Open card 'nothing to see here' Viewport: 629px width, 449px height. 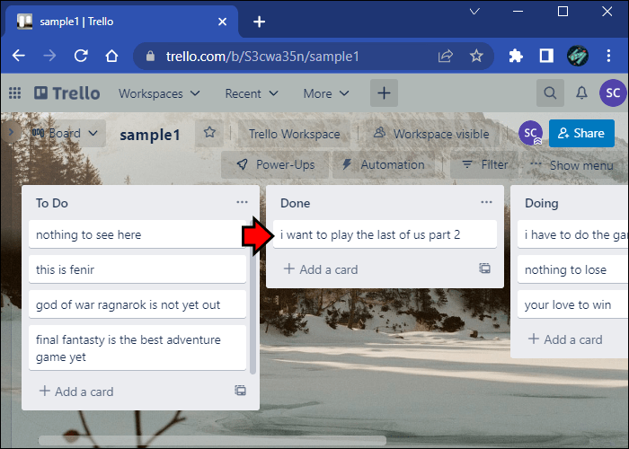coord(137,234)
